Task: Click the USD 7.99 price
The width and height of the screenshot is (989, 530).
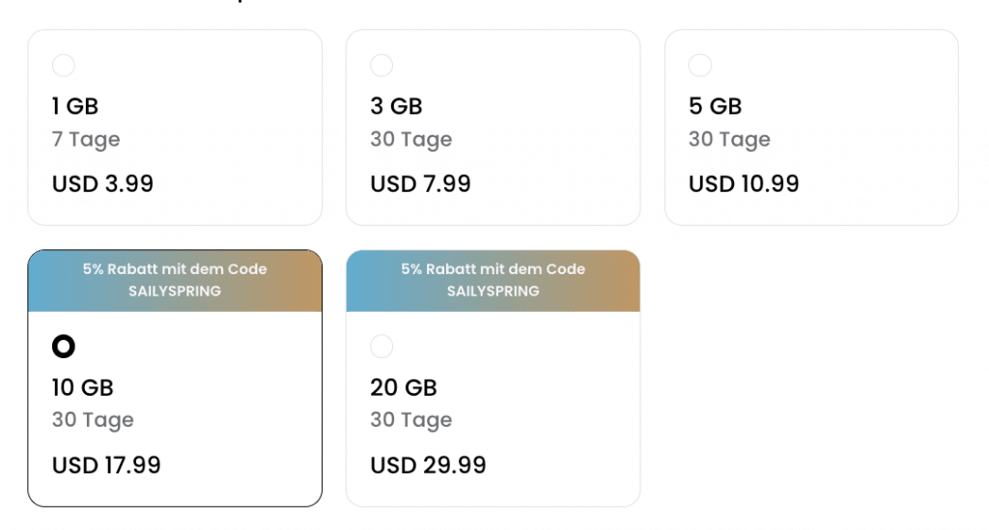Action: click(x=420, y=183)
